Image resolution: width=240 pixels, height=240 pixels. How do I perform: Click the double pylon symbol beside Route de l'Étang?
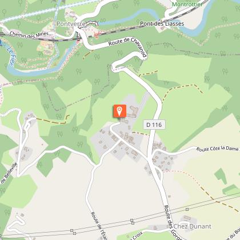[x=132, y=222]
